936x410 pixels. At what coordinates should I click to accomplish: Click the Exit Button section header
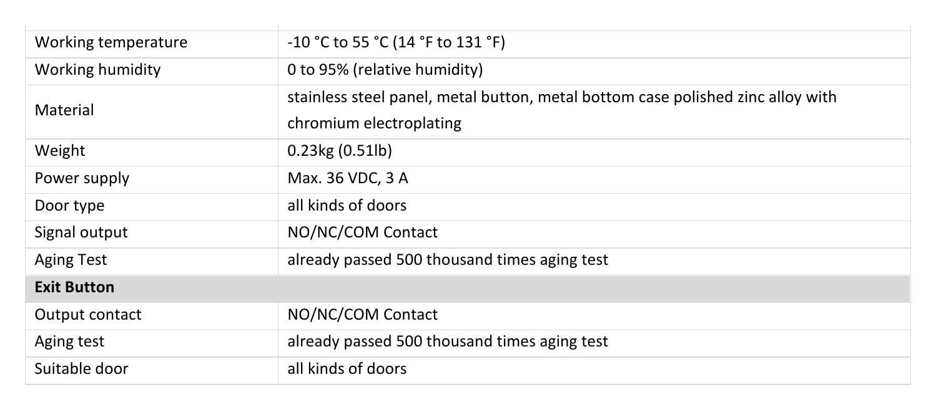74,287
